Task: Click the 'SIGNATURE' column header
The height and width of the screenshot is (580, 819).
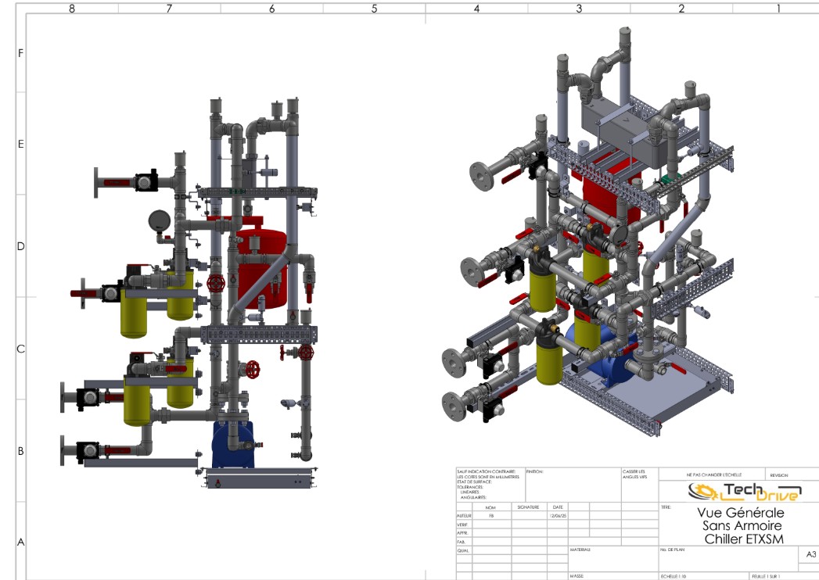Action: click(528, 507)
